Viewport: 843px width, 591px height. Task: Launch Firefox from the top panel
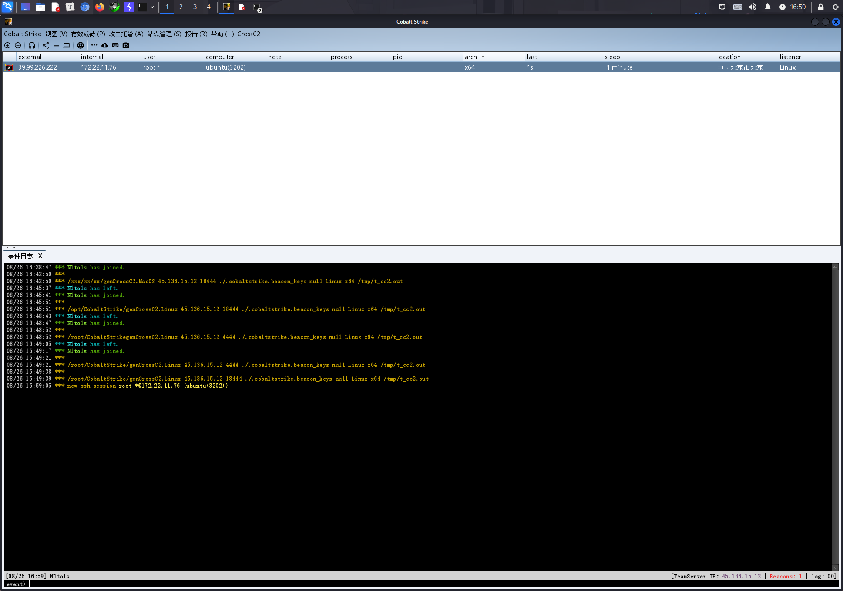pos(100,7)
